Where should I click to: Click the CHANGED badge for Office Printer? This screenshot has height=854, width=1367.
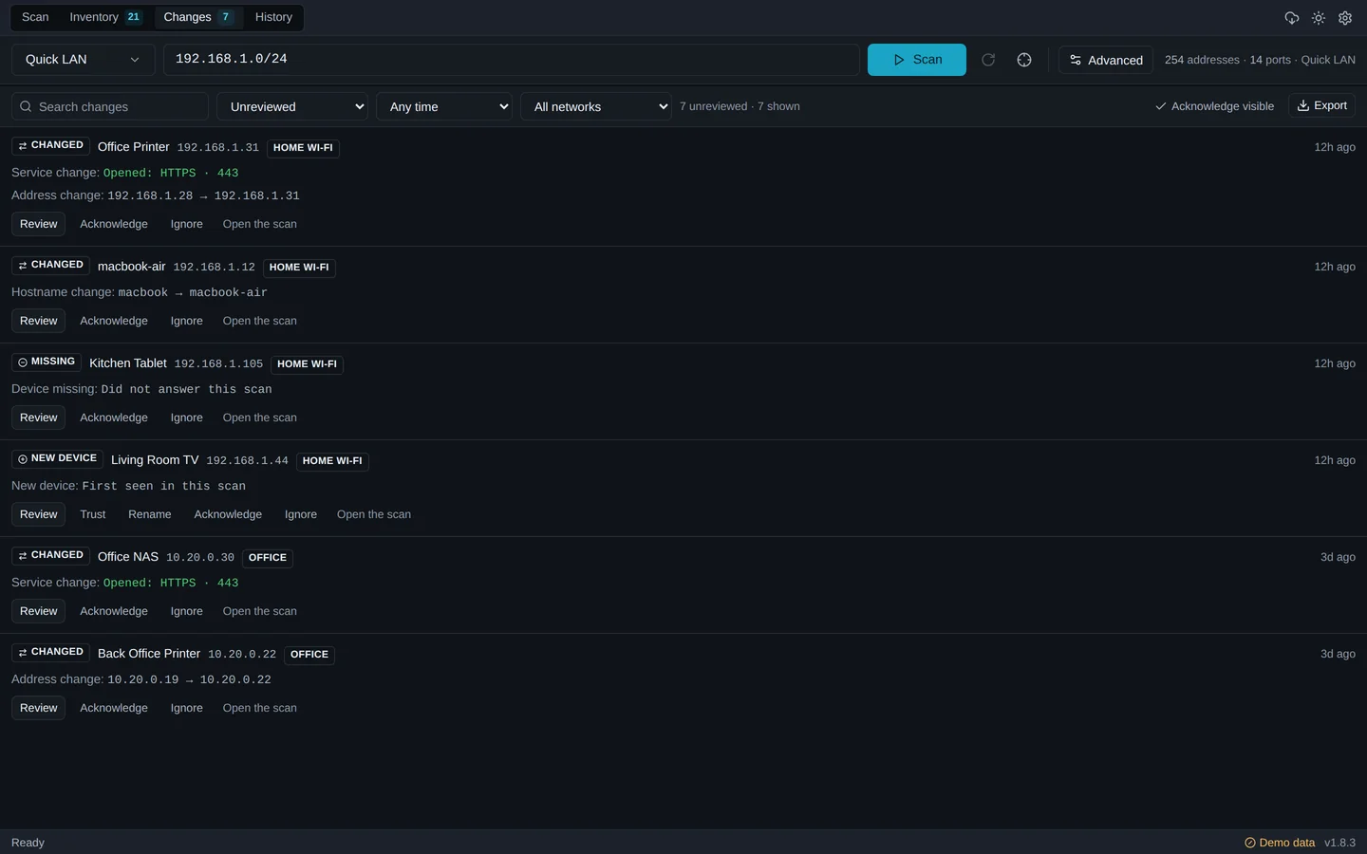(x=51, y=145)
